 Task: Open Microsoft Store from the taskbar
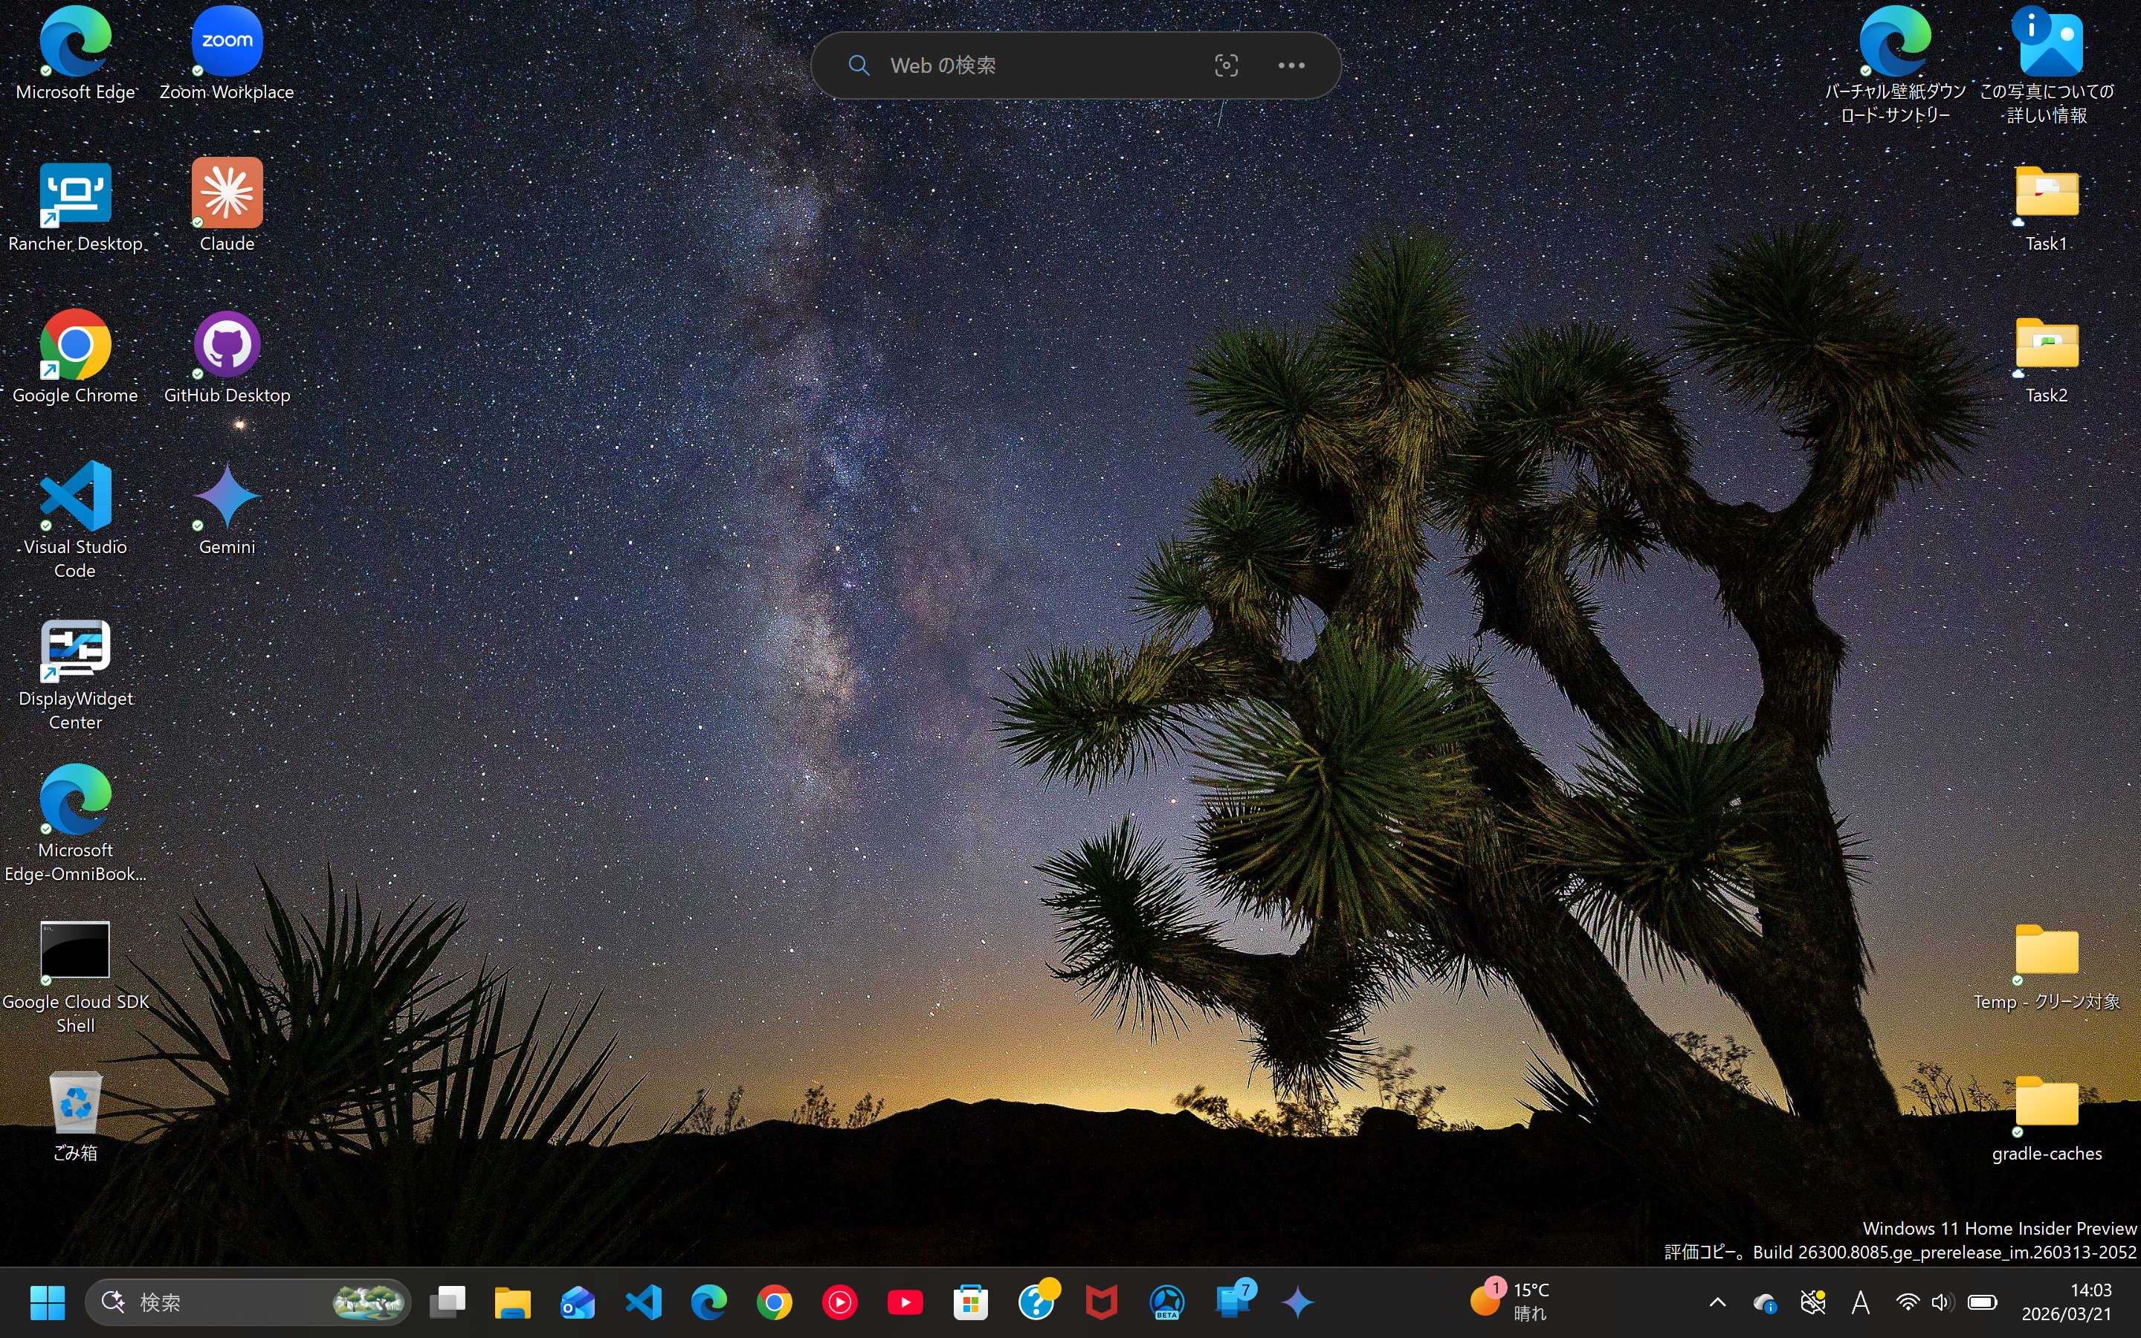[971, 1302]
